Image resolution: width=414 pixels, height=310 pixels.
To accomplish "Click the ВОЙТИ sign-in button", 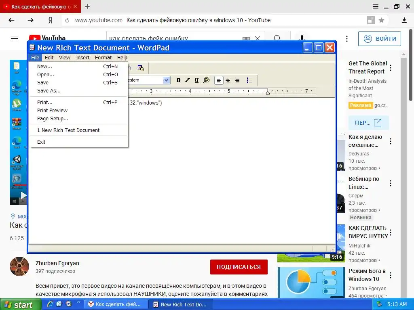I will coord(379,39).
